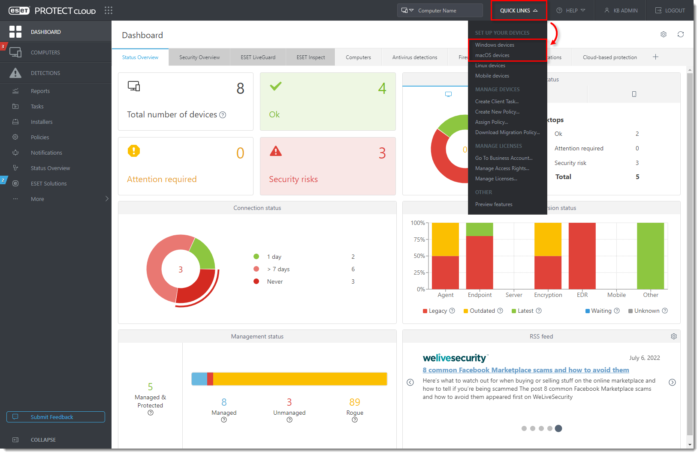
Task: Open the Facebook Marketplace scams article link
Action: tap(526, 370)
